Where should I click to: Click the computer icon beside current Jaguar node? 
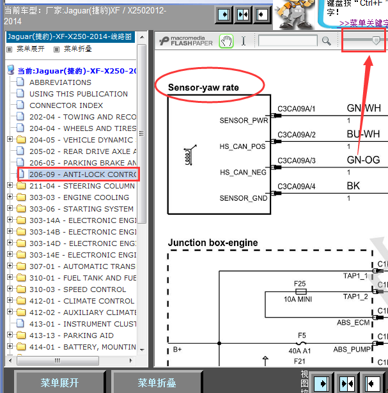pyautogui.click(x=11, y=70)
